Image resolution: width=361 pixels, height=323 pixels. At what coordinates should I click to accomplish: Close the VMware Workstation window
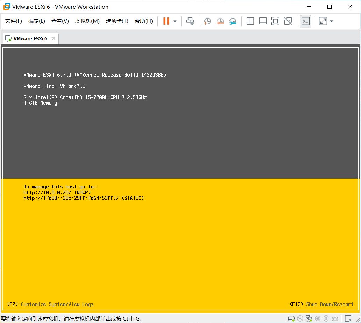pyautogui.click(x=350, y=7)
